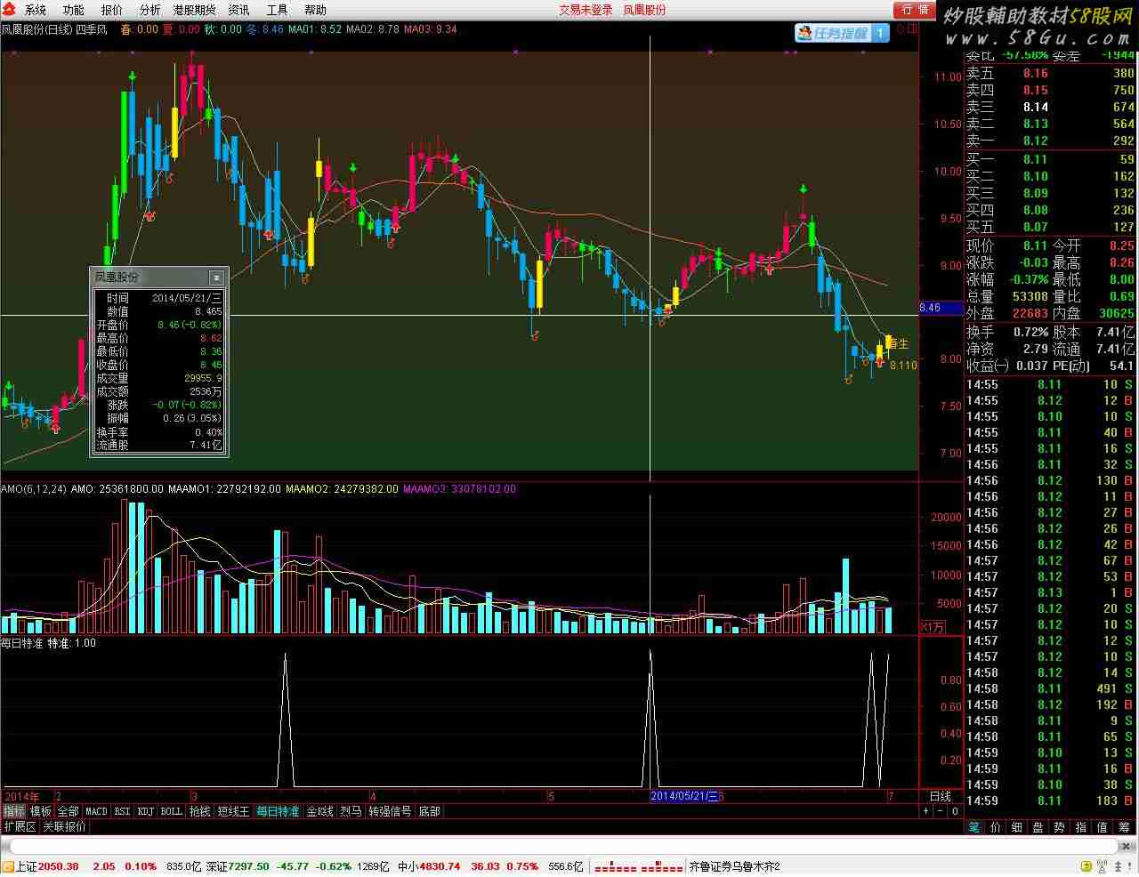
Task: Open the 港股期货 menu
Action: pyautogui.click(x=194, y=10)
